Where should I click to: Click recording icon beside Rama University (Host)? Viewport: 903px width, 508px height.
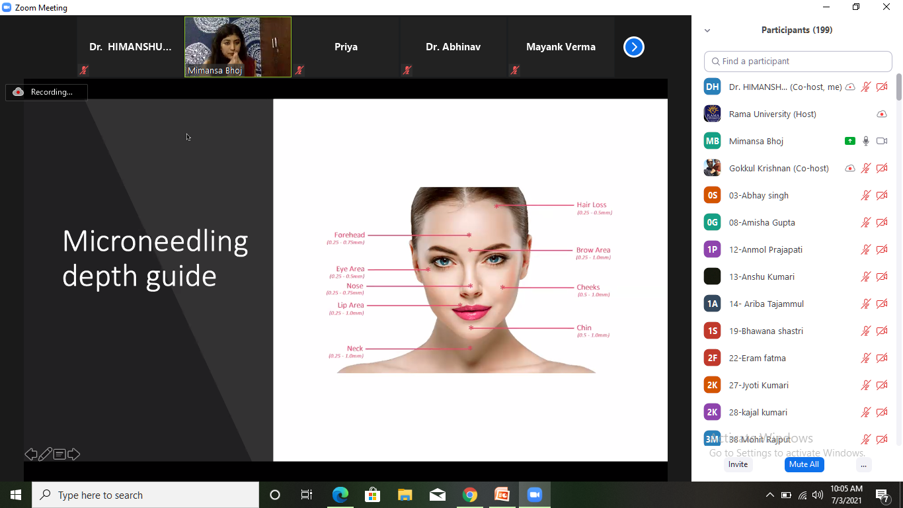(882, 114)
